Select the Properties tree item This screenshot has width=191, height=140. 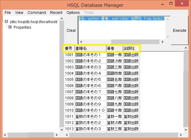click(22, 27)
